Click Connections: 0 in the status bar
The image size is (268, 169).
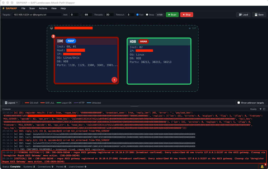click(46, 167)
